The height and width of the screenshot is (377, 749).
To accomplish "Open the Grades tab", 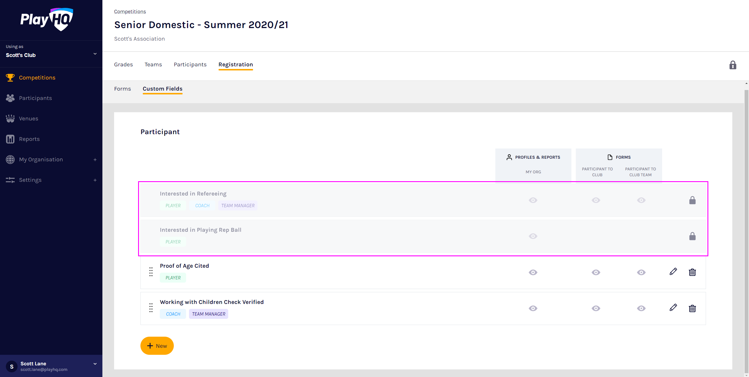I will pyautogui.click(x=123, y=65).
